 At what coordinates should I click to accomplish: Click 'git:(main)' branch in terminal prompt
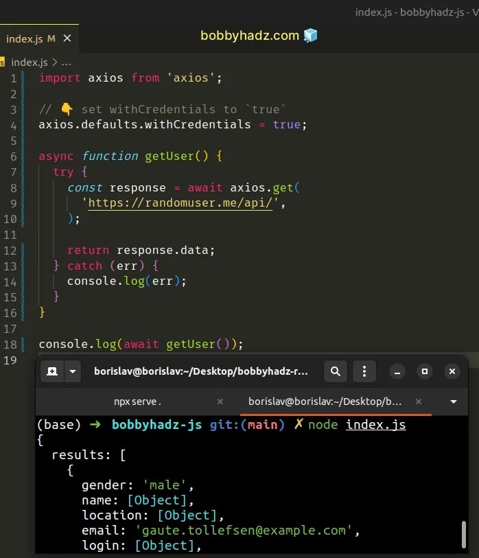pyautogui.click(x=247, y=425)
